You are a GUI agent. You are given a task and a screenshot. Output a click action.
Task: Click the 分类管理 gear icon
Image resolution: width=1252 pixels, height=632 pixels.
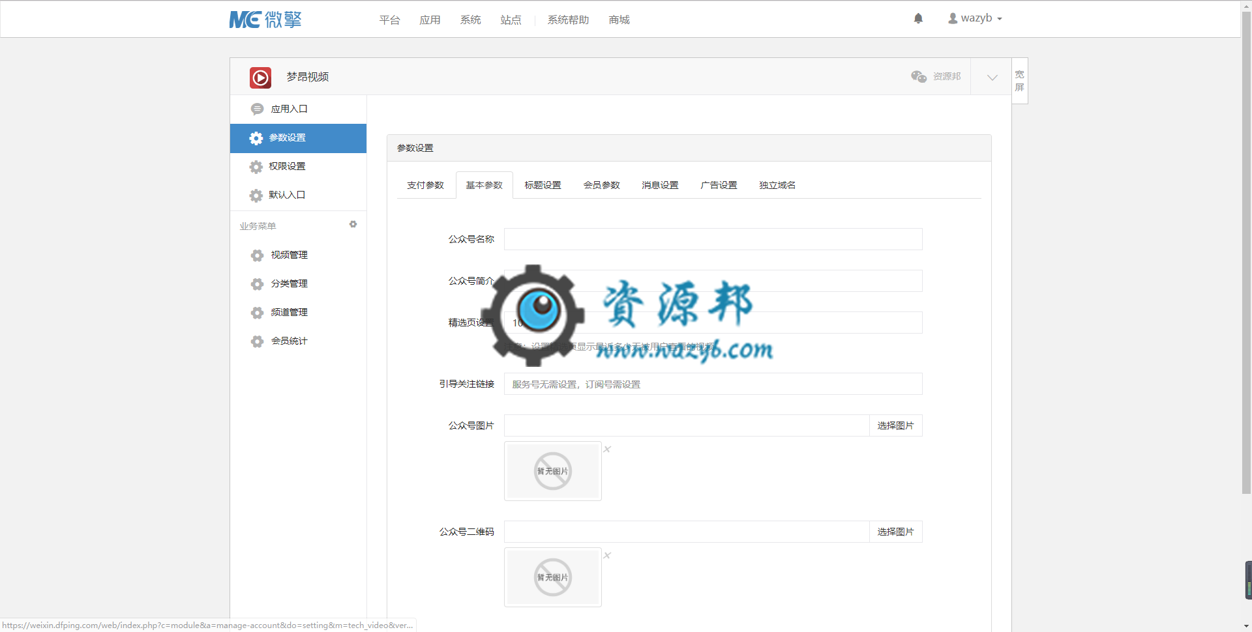(257, 284)
